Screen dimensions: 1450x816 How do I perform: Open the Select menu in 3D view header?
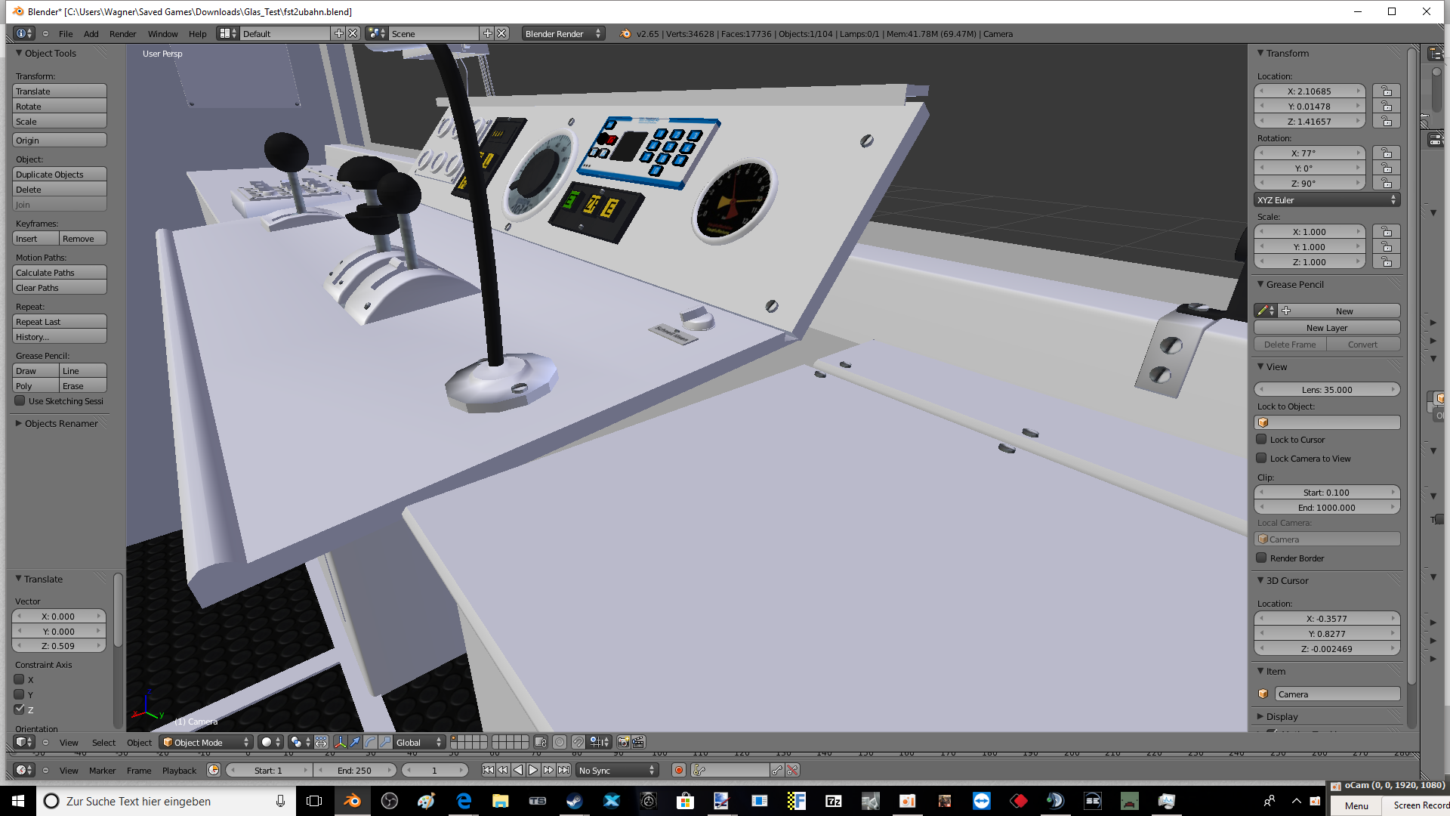click(x=103, y=742)
